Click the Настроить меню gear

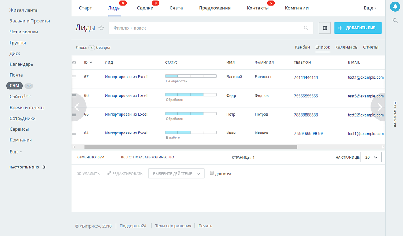click(x=43, y=167)
